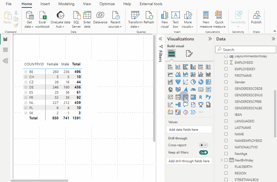Switch to the Insert tab
The width and height of the screenshot is (277, 182).
(45, 4)
